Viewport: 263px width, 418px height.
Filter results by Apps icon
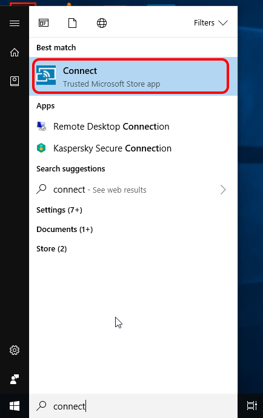(44, 23)
